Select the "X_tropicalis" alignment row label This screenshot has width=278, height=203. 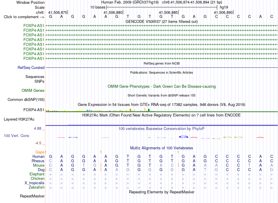[35, 183]
